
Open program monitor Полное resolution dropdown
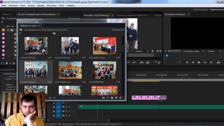pyautogui.click(x=214, y=51)
